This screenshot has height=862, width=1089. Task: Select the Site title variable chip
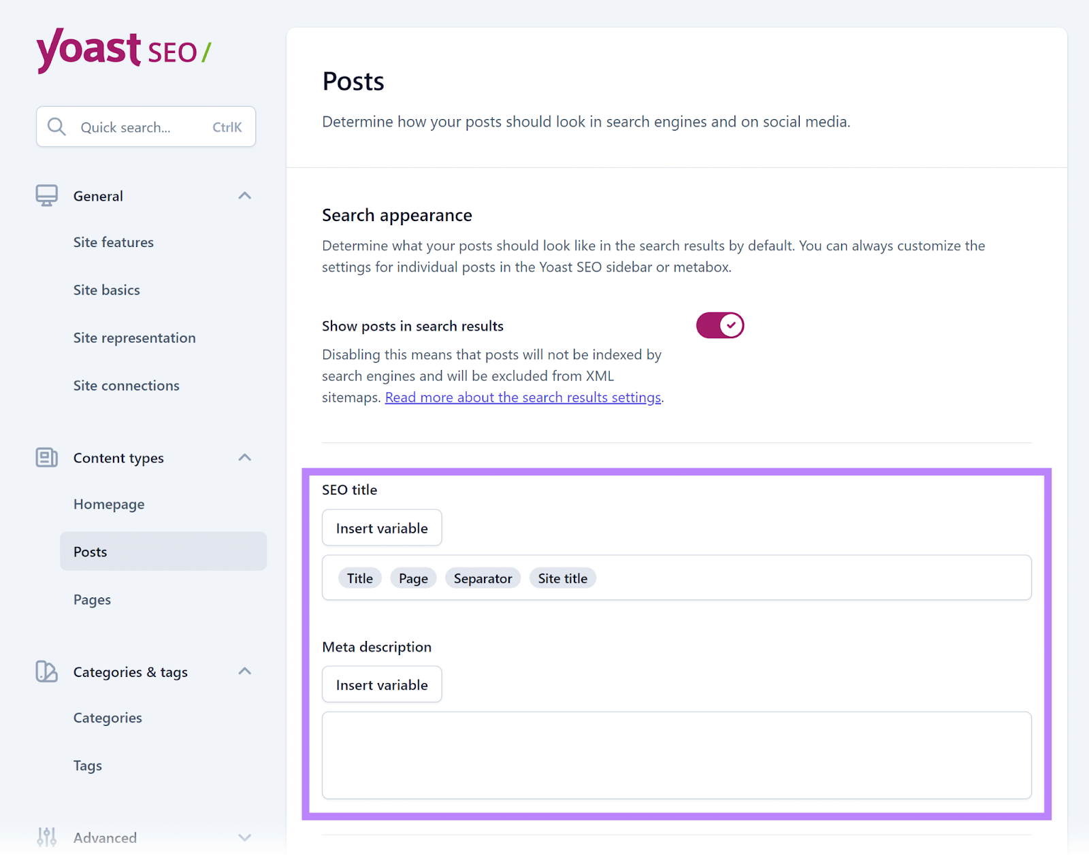[x=562, y=578]
